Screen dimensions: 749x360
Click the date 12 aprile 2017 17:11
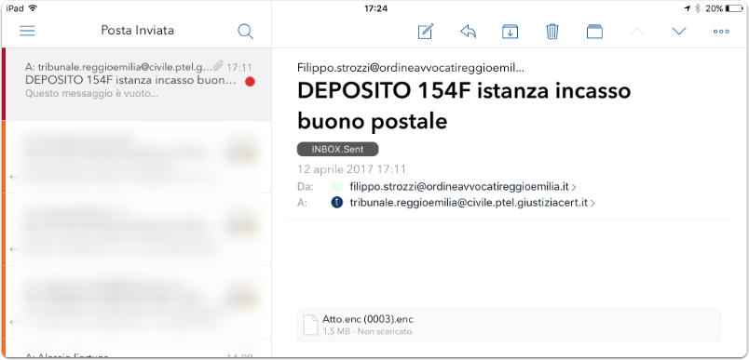[x=351, y=168]
